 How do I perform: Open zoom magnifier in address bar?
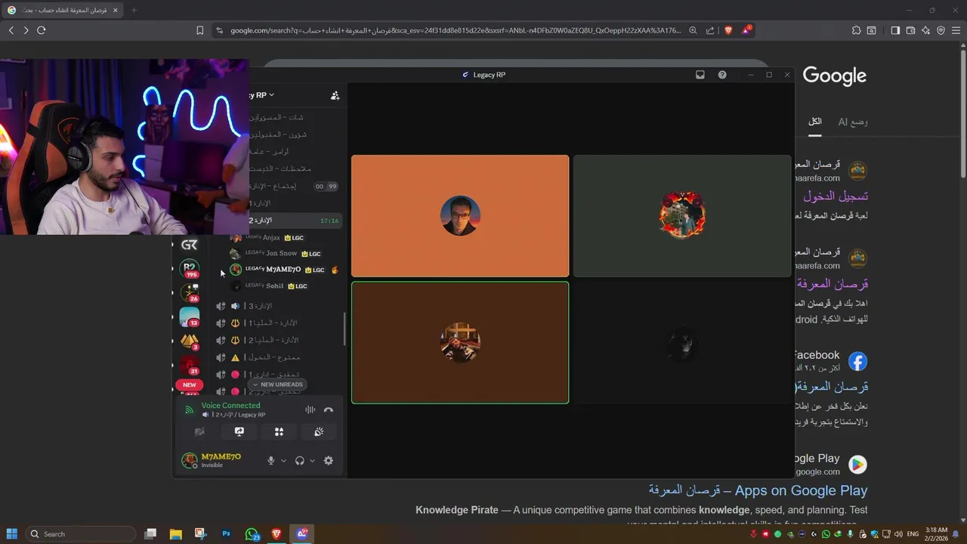point(693,30)
